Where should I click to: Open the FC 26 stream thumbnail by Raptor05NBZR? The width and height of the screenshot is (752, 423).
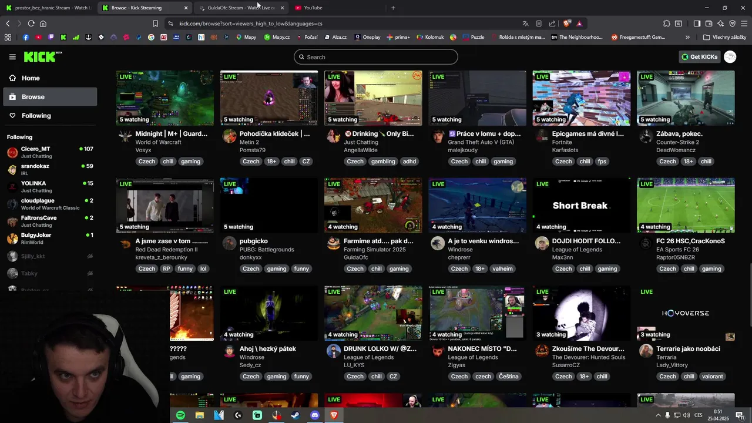point(686,206)
